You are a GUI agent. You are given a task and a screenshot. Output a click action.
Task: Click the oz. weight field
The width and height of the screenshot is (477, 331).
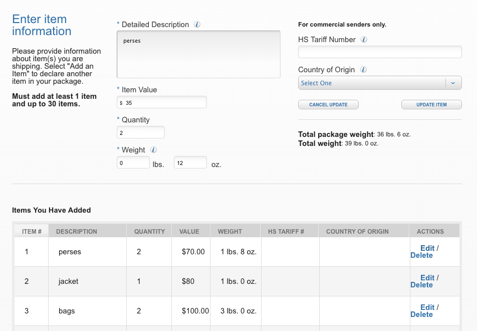(190, 162)
